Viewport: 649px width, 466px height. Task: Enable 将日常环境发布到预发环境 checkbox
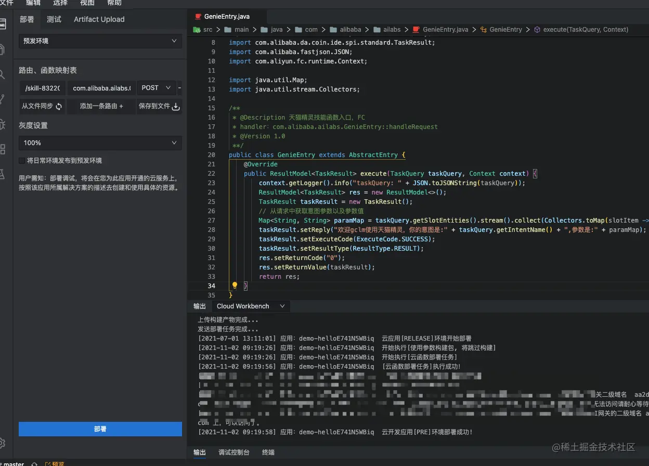click(22, 161)
